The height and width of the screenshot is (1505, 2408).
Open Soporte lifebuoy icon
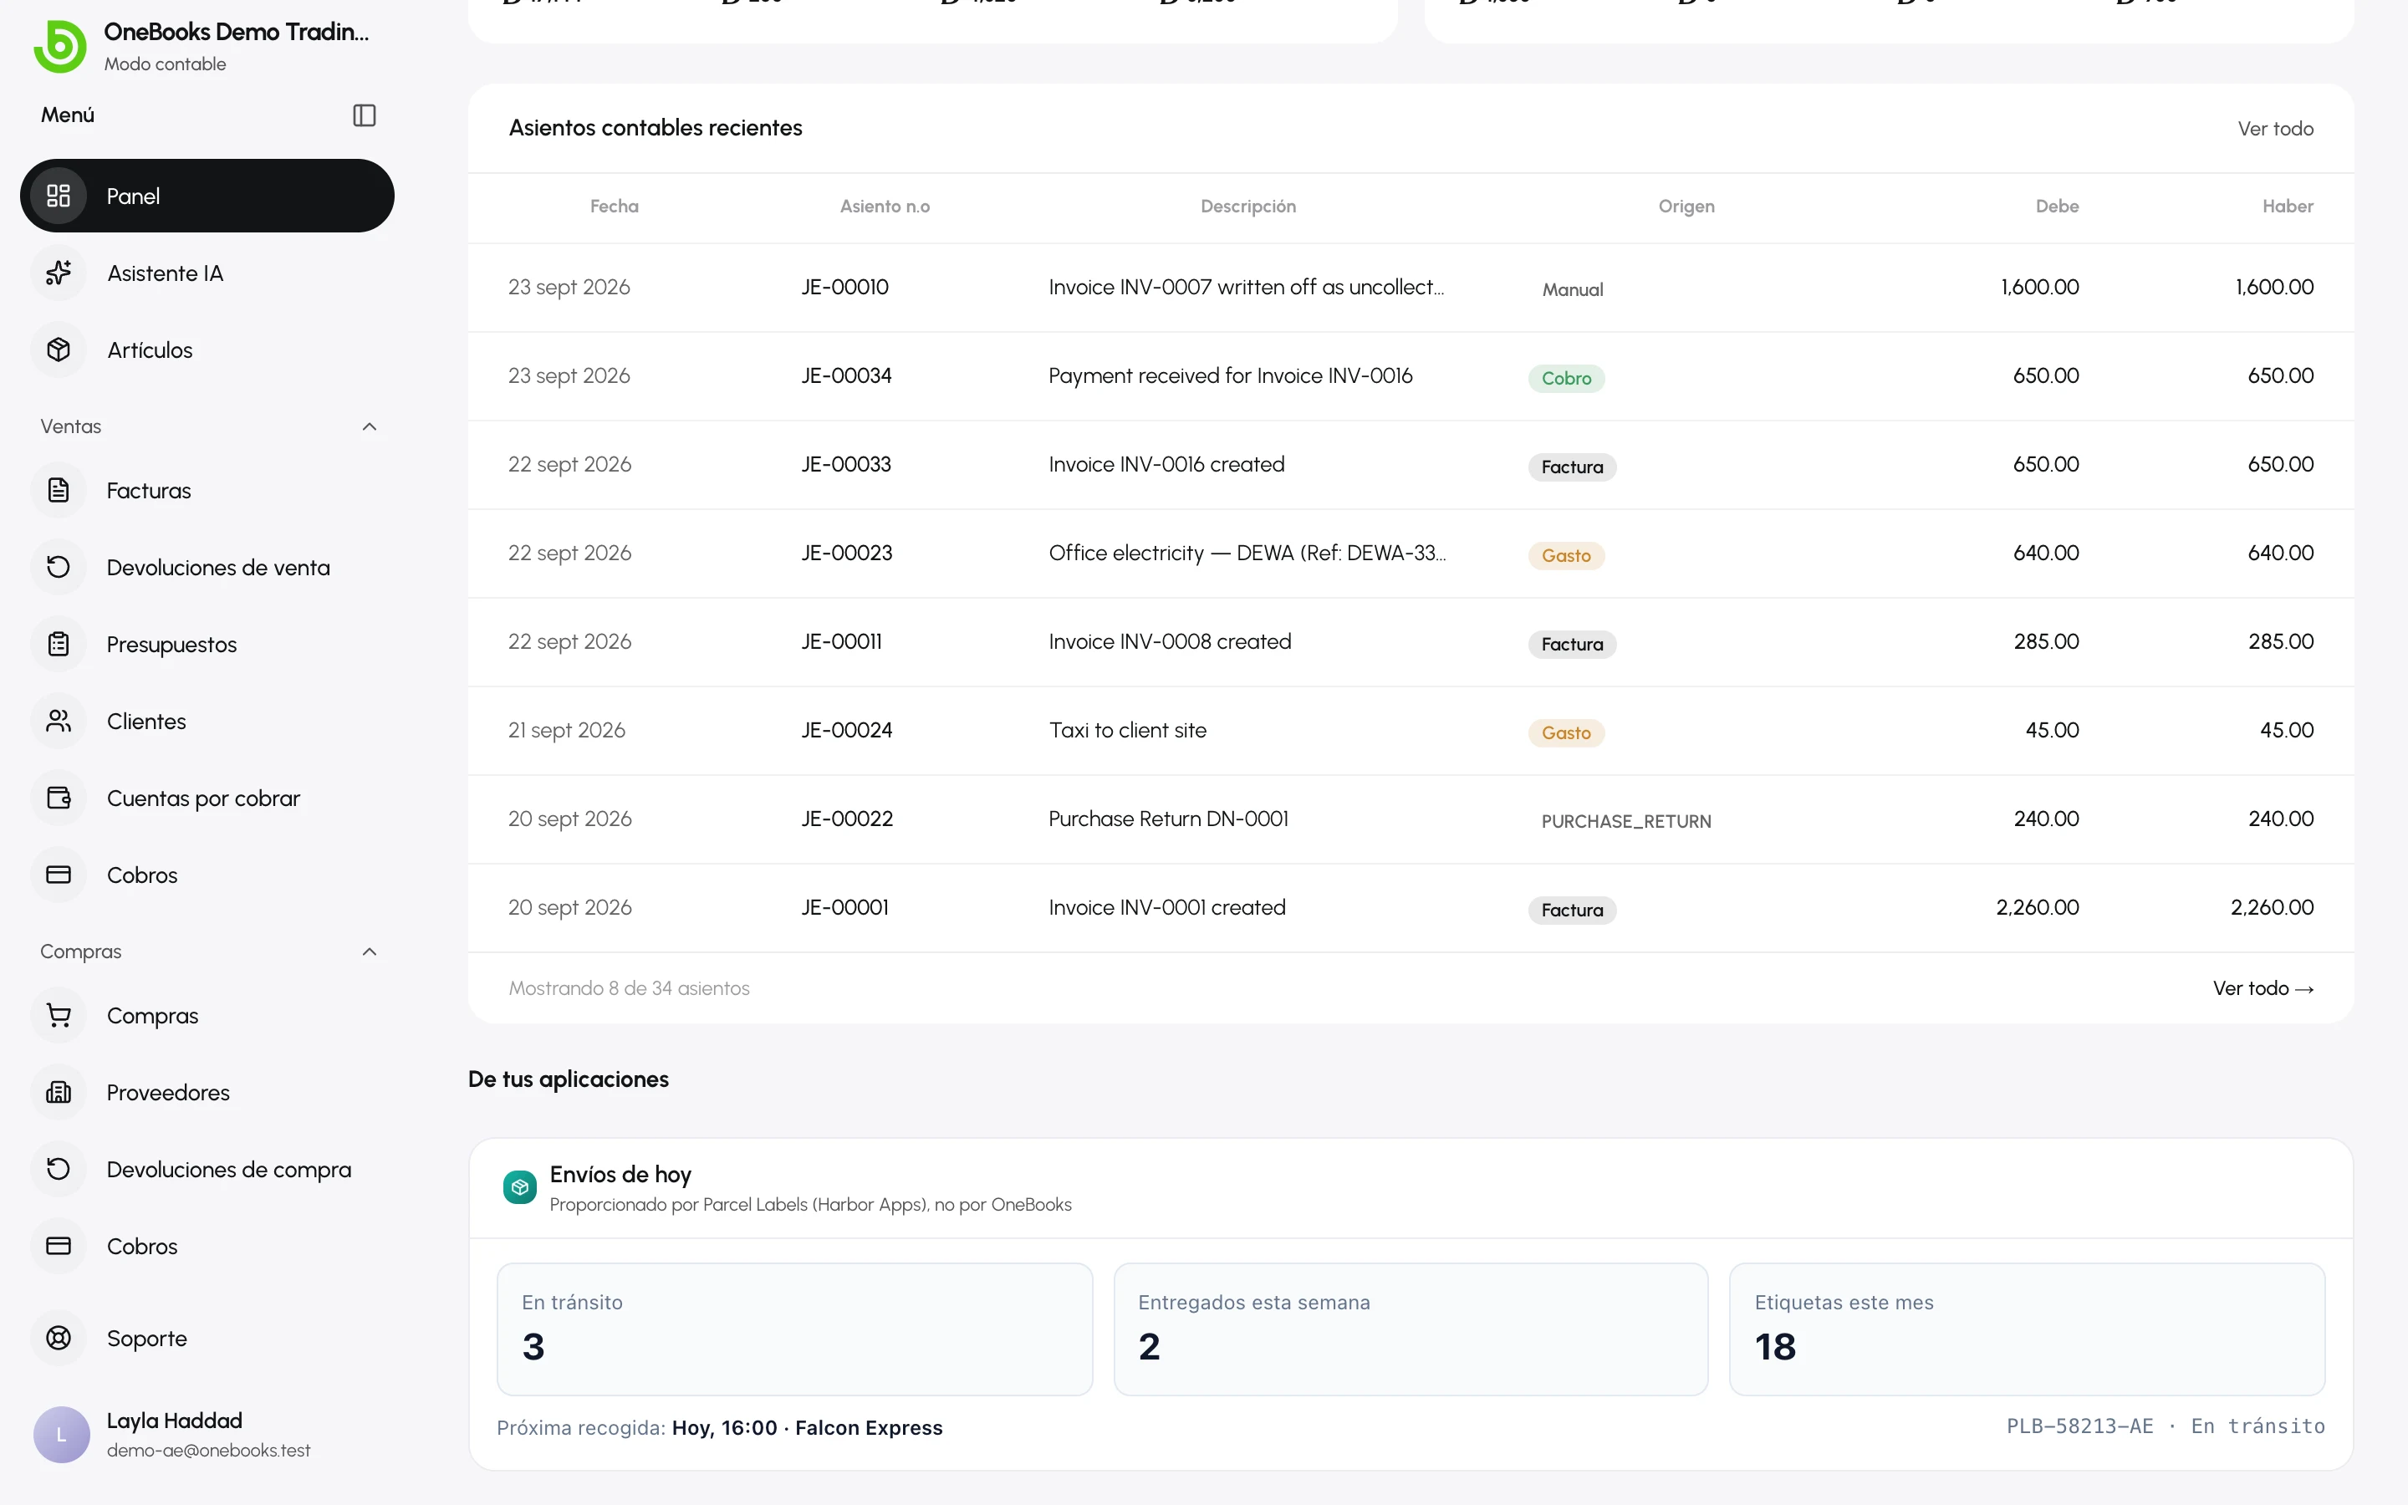pyautogui.click(x=59, y=1338)
